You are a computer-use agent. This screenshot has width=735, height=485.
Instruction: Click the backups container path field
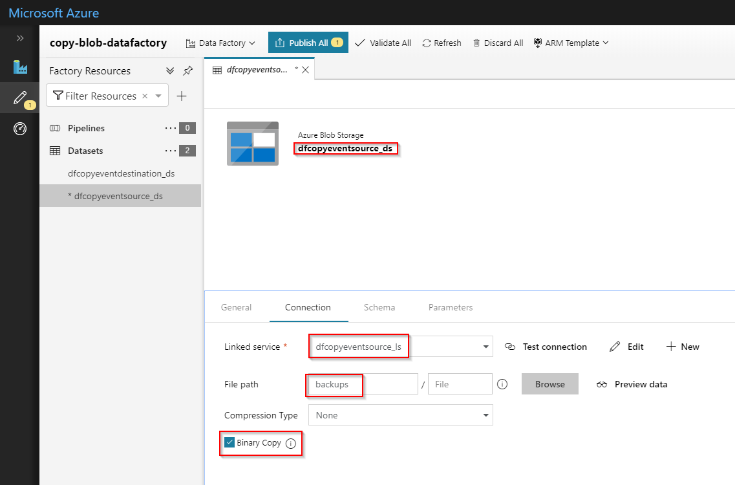363,384
